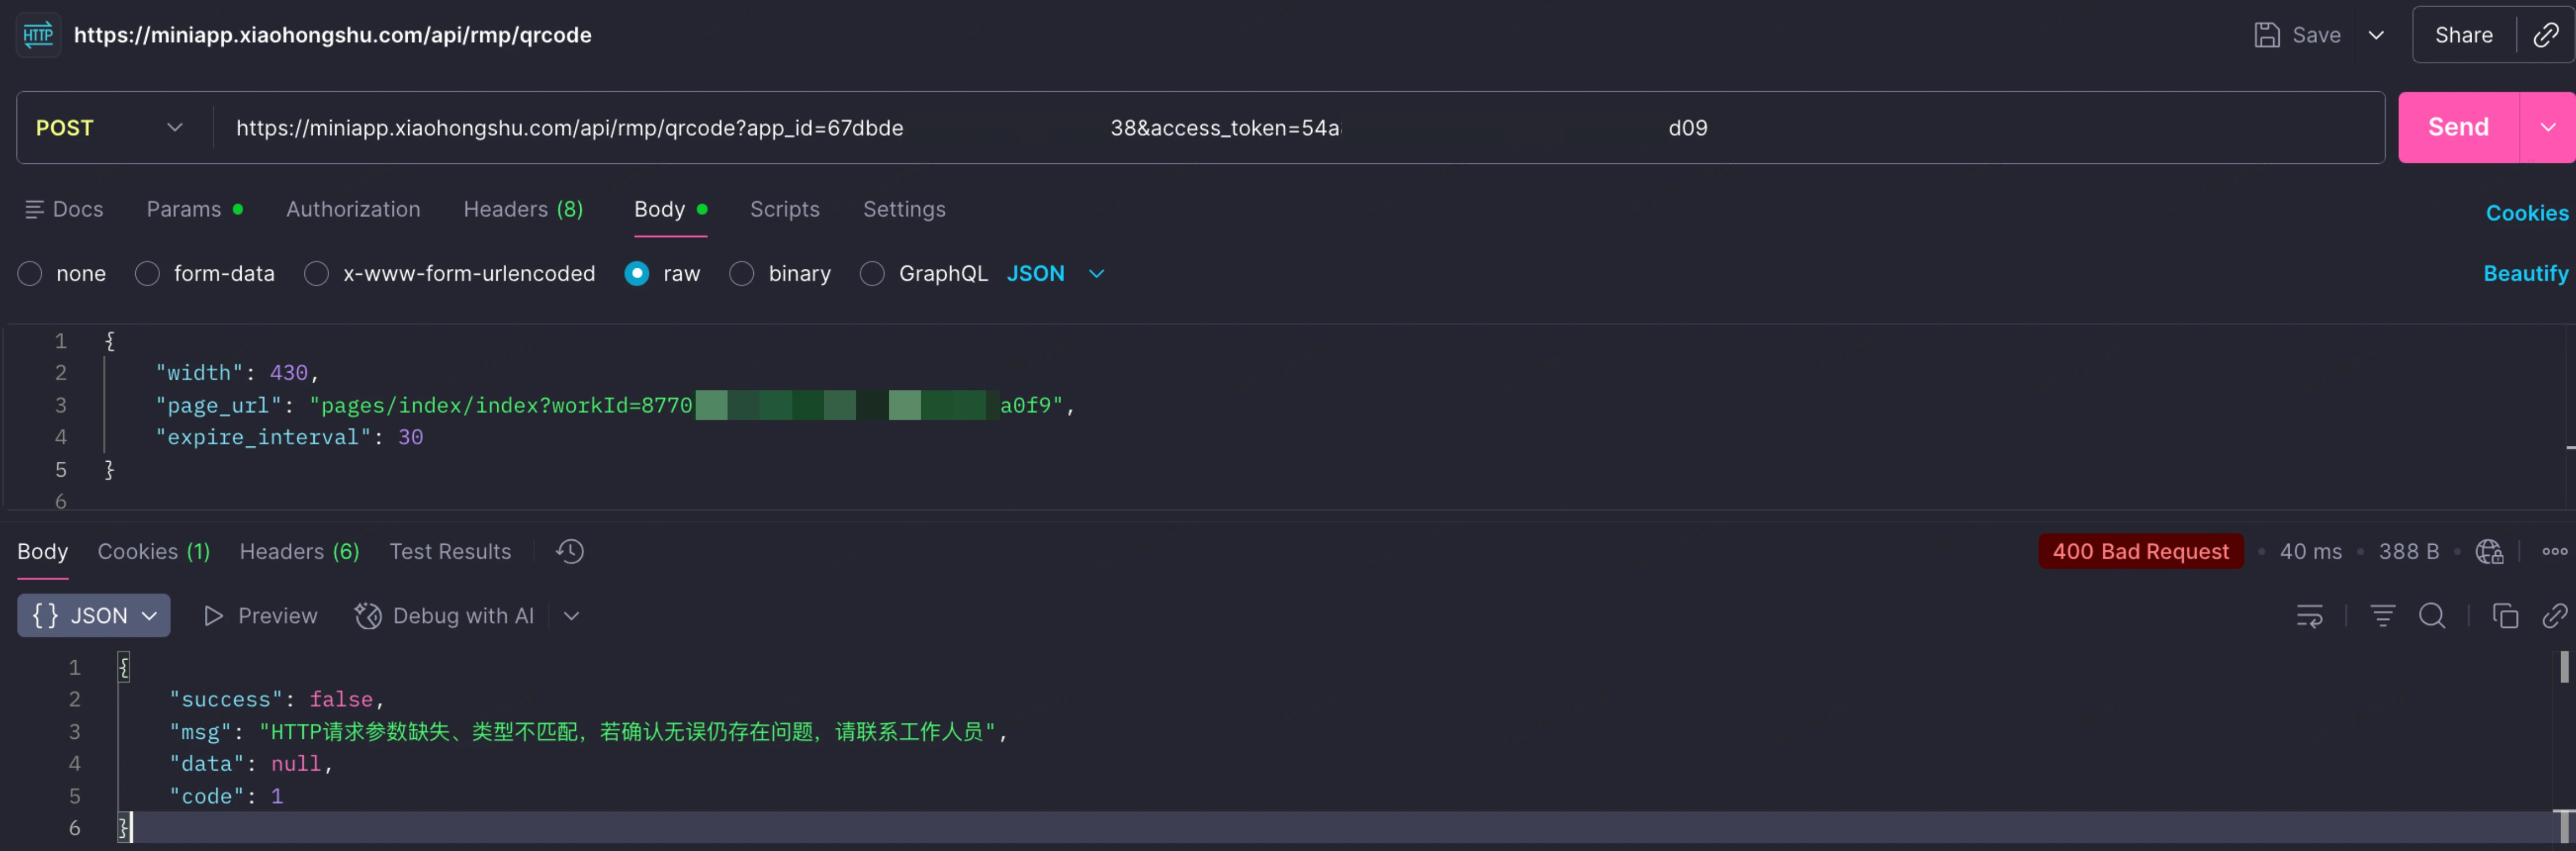Open the request Settings tab

pyautogui.click(x=904, y=209)
